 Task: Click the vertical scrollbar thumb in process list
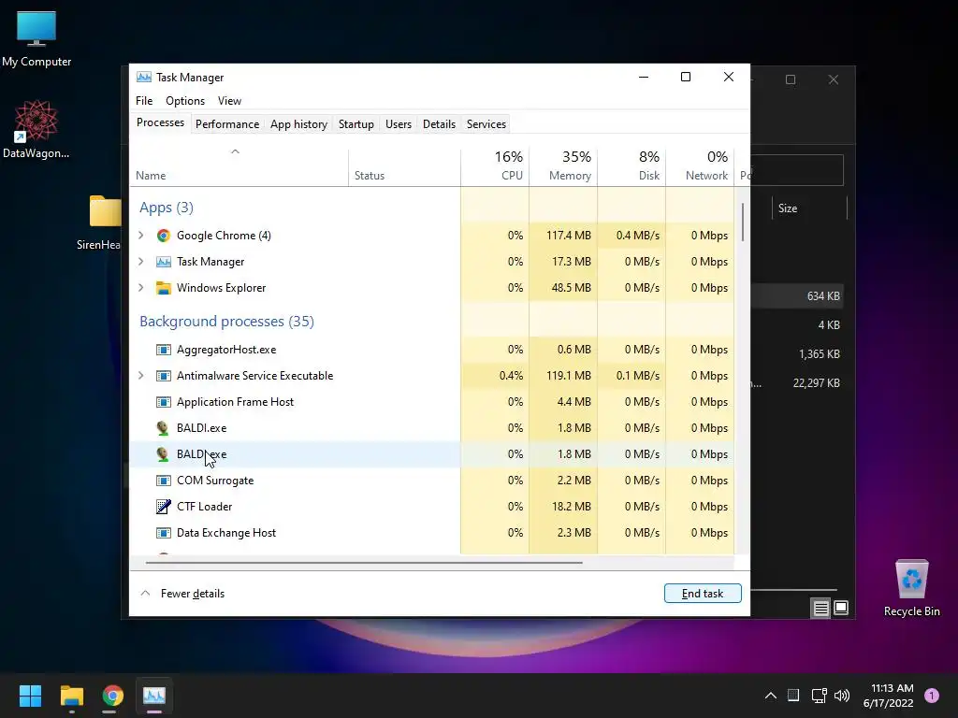click(x=742, y=223)
